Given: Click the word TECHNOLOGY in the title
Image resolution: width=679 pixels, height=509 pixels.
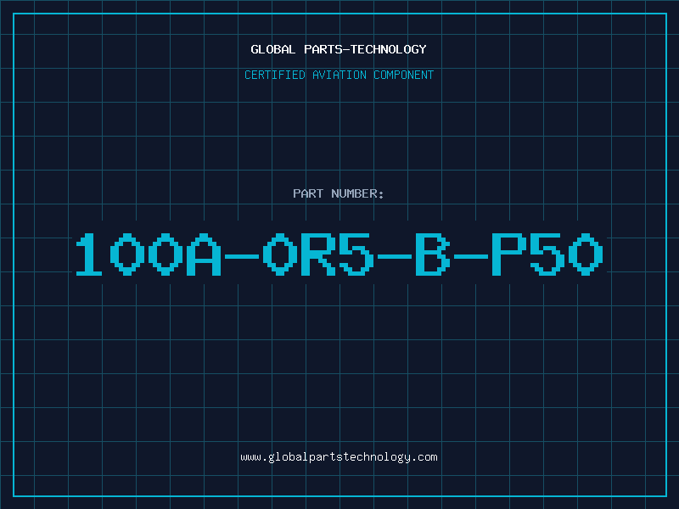Looking at the screenshot, I should pyautogui.click(x=389, y=49).
